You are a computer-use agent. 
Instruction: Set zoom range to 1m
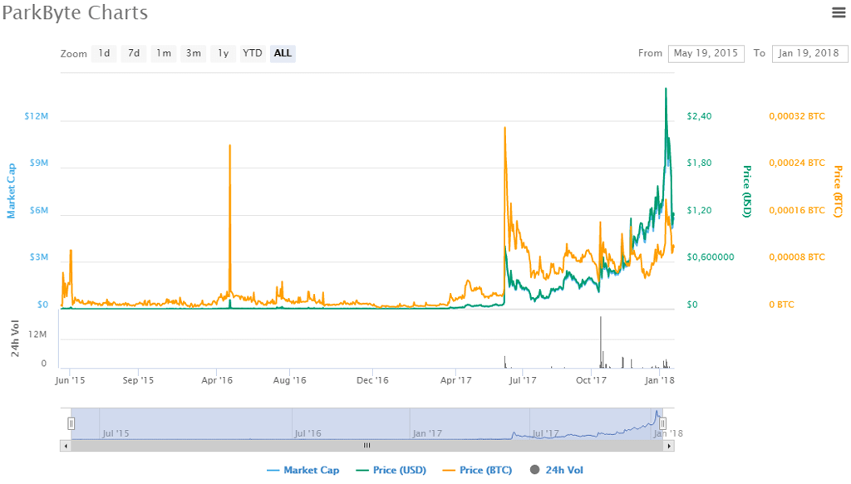164,53
